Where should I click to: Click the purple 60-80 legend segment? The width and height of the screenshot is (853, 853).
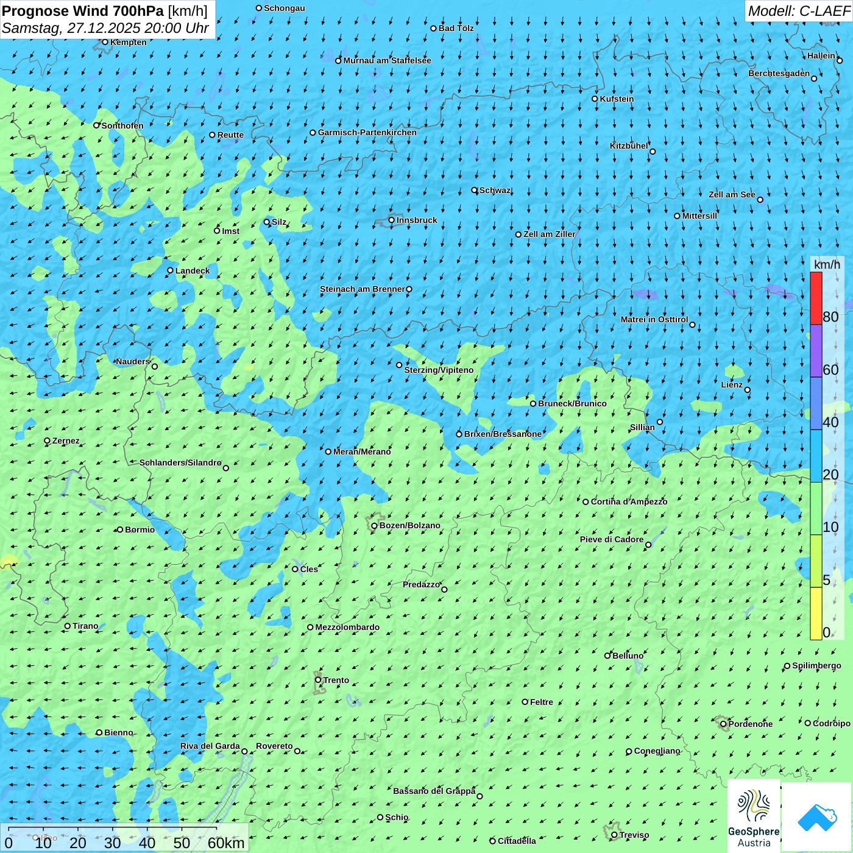pos(816,351)
